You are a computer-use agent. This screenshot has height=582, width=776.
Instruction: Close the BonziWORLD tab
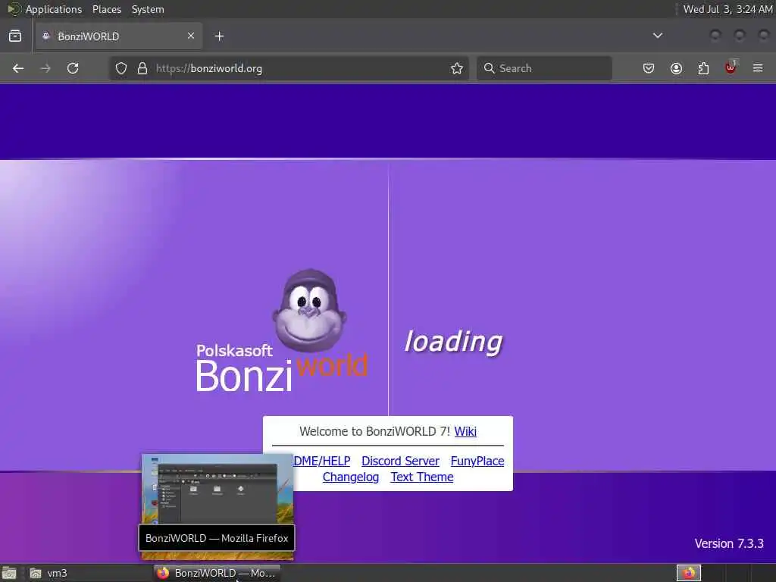coord(190,36)
